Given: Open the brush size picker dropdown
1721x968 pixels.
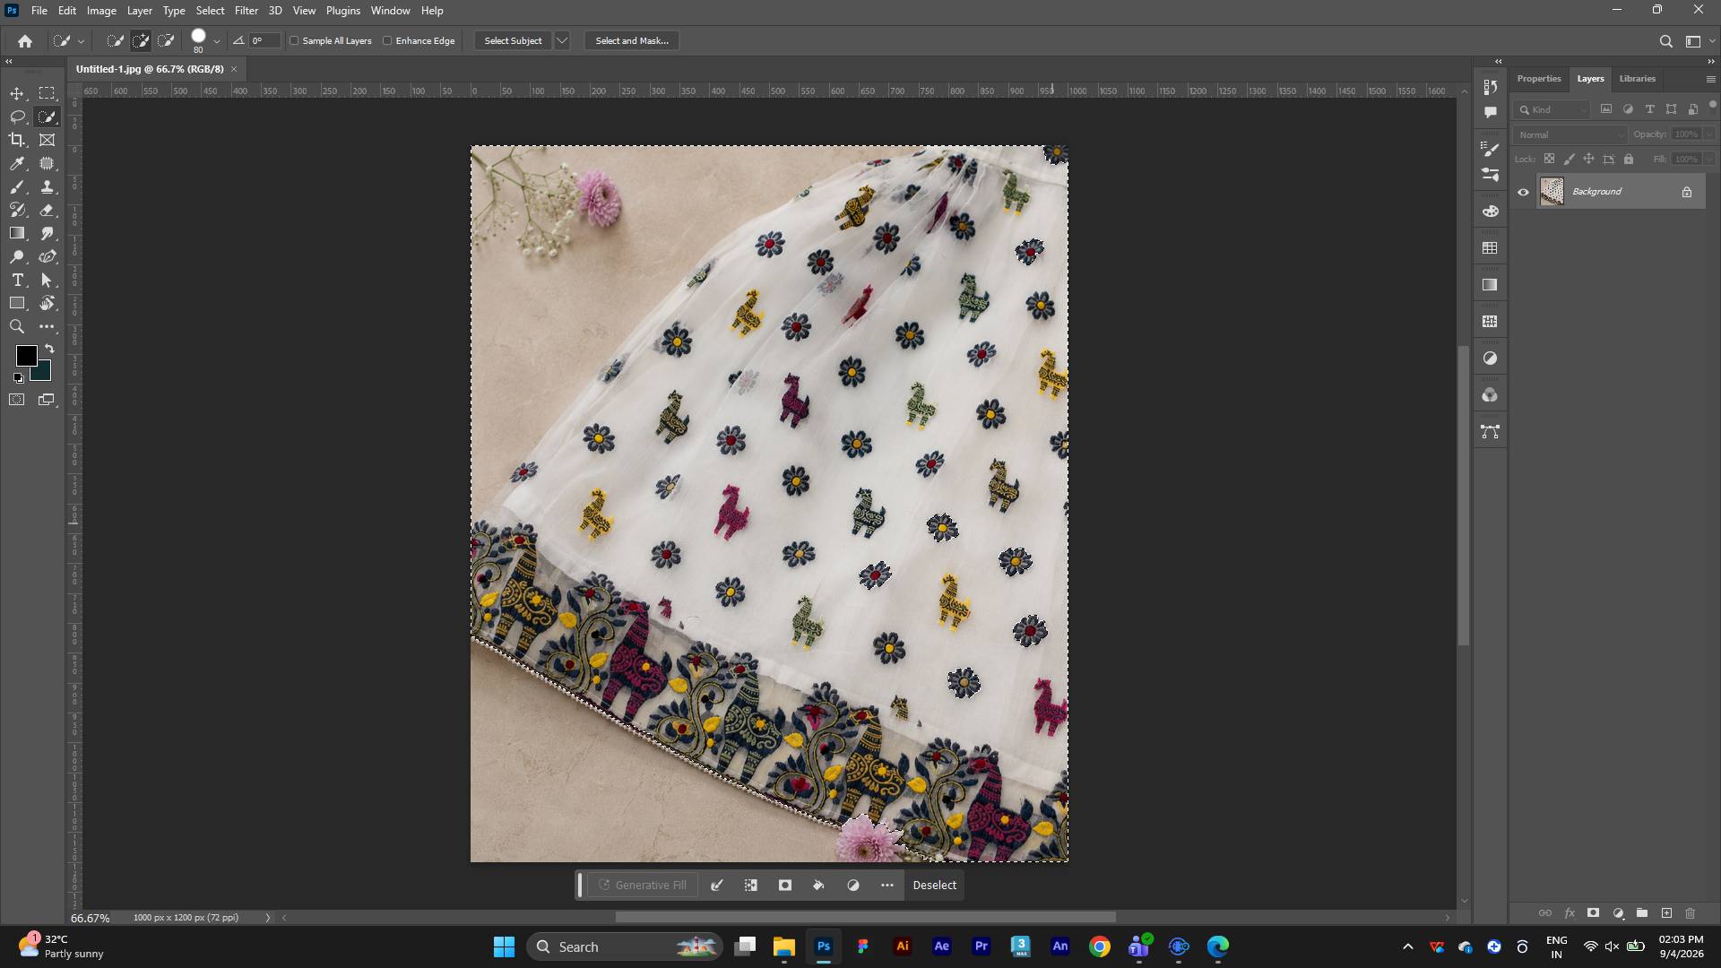Looking at the screenshot, I should 216,41.
